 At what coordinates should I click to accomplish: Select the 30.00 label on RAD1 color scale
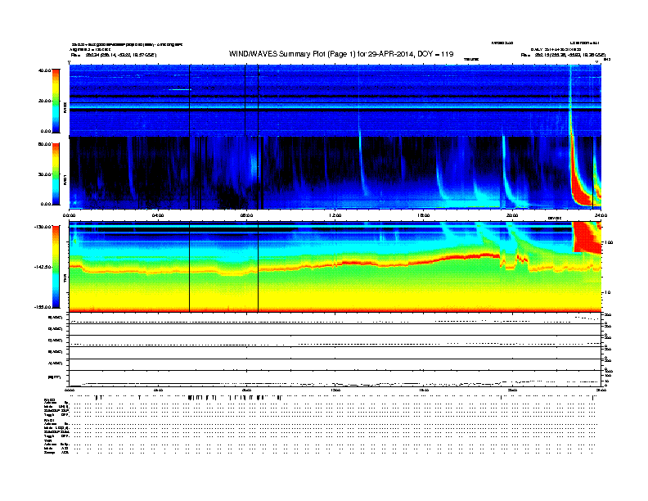pyautogui.click(x=44, y=174)
